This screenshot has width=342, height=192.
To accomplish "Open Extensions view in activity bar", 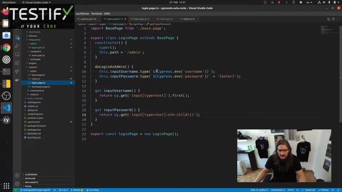I will click(x=17, y=63).
